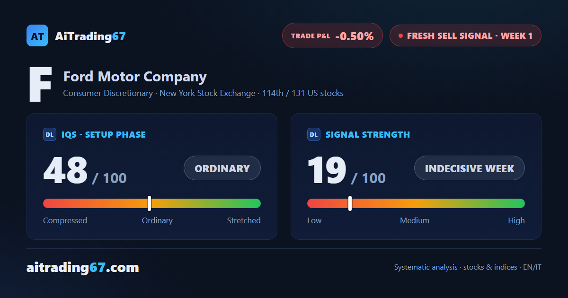568x298 pixels.
Task: Click the Ford Motor Company heading
Action: click(135, 77)
